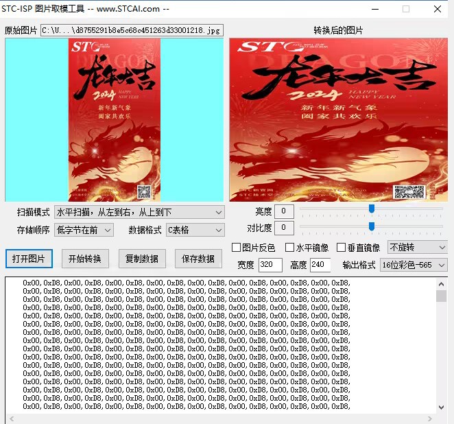The height and width of the screenshot is (424, 454).
Task: Open the rotation dropdown showing 不旋转
Action: click(417, 247)
